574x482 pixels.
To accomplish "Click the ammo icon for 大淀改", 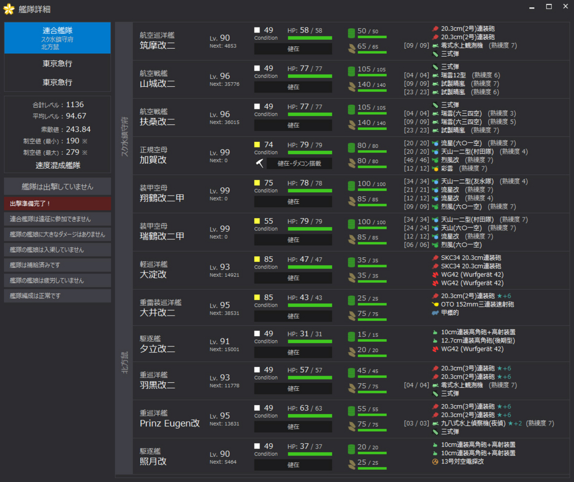I will click(x=351, y=278).
